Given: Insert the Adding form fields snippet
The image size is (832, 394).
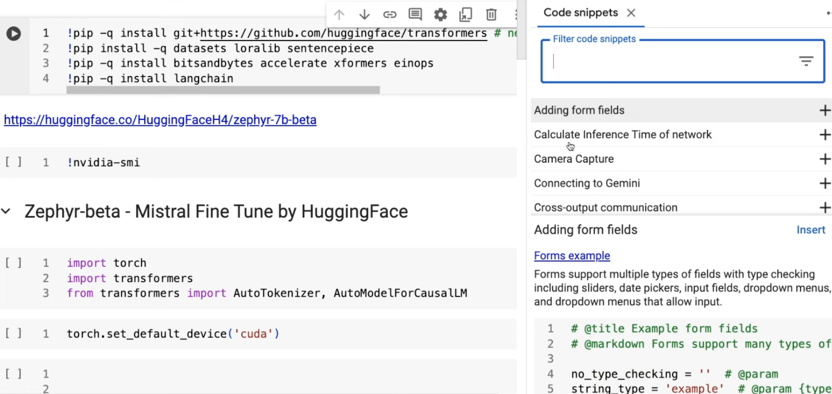Looking at the screenshot, I should (811, 230).
